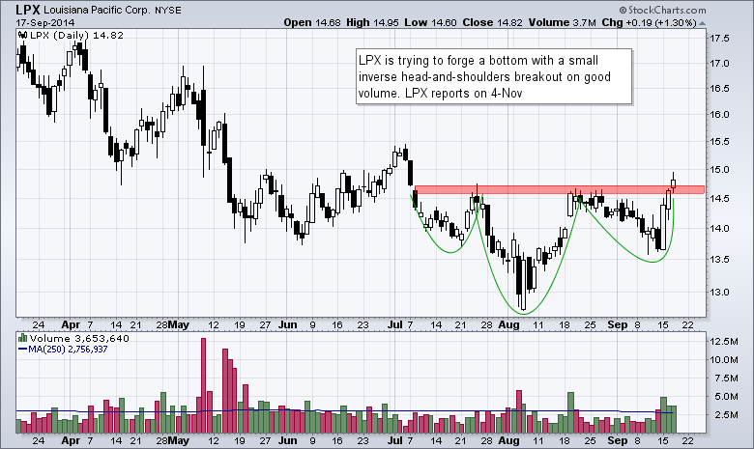Click the blue MA(250) legend line marker

coord(22,350)
